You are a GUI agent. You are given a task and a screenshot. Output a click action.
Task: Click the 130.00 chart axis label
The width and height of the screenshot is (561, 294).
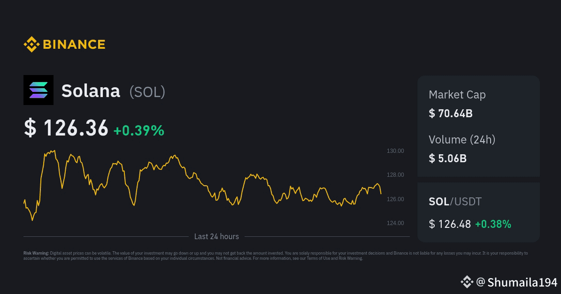pyautogui.click(x=395, y=151)
